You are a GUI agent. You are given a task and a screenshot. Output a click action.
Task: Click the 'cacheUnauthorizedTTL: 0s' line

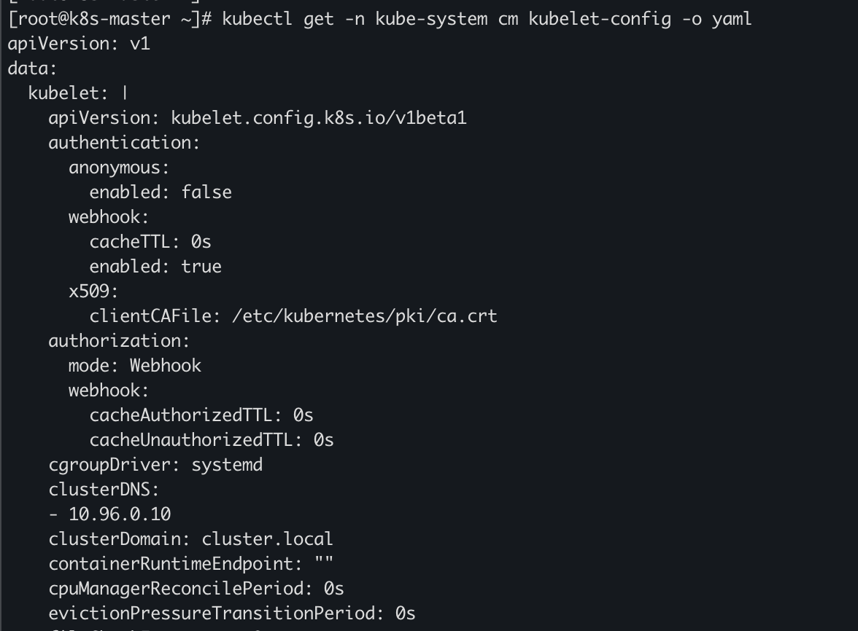tap(212, 440)
